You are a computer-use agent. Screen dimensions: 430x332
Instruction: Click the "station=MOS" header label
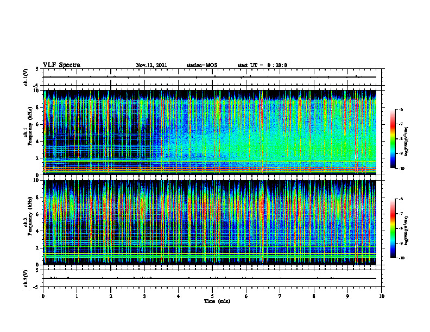(x=202, y=65)
